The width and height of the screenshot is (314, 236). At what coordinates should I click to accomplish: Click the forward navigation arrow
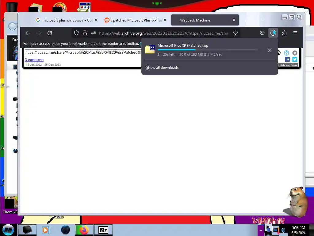pos(39,33)
